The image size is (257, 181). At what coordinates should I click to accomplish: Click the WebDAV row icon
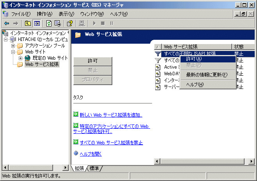click(x=158, y=74)
